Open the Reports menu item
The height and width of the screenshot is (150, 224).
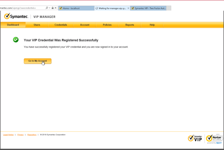coord(129,25)
